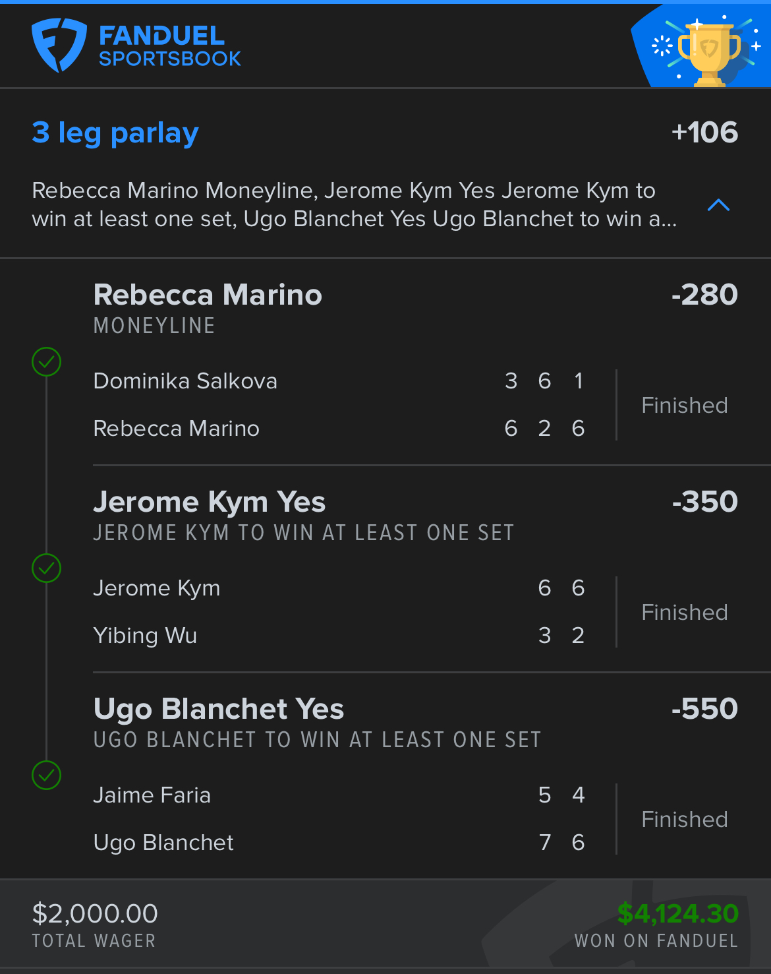Click Finished status for Salkova vs Marino
The height and width of the screenshot is (974, 771).
pyautogui.click(x=685, y=405)
